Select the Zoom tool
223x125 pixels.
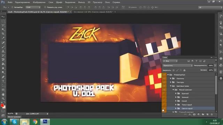3,99
